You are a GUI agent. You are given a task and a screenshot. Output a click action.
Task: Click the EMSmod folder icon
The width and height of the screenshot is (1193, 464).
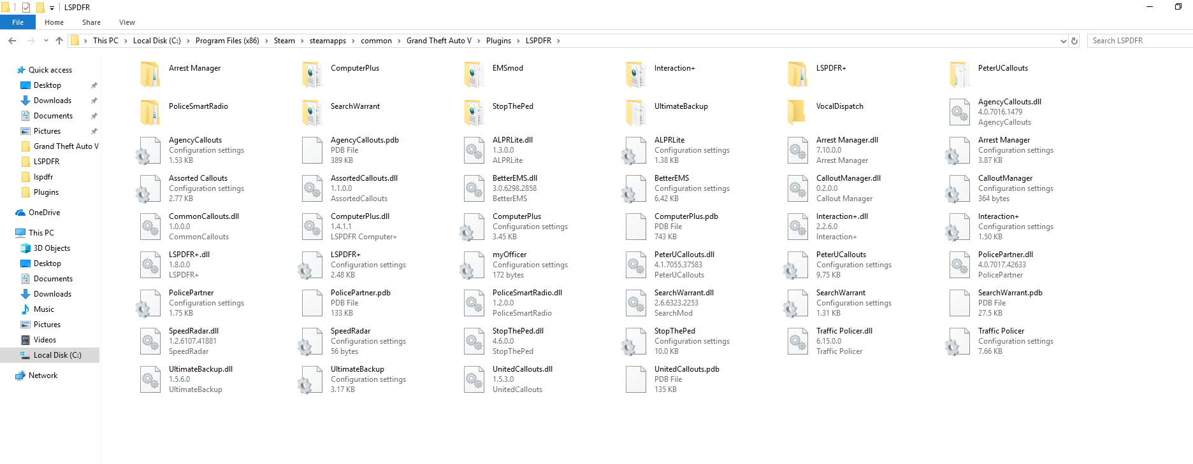[474, 74]
